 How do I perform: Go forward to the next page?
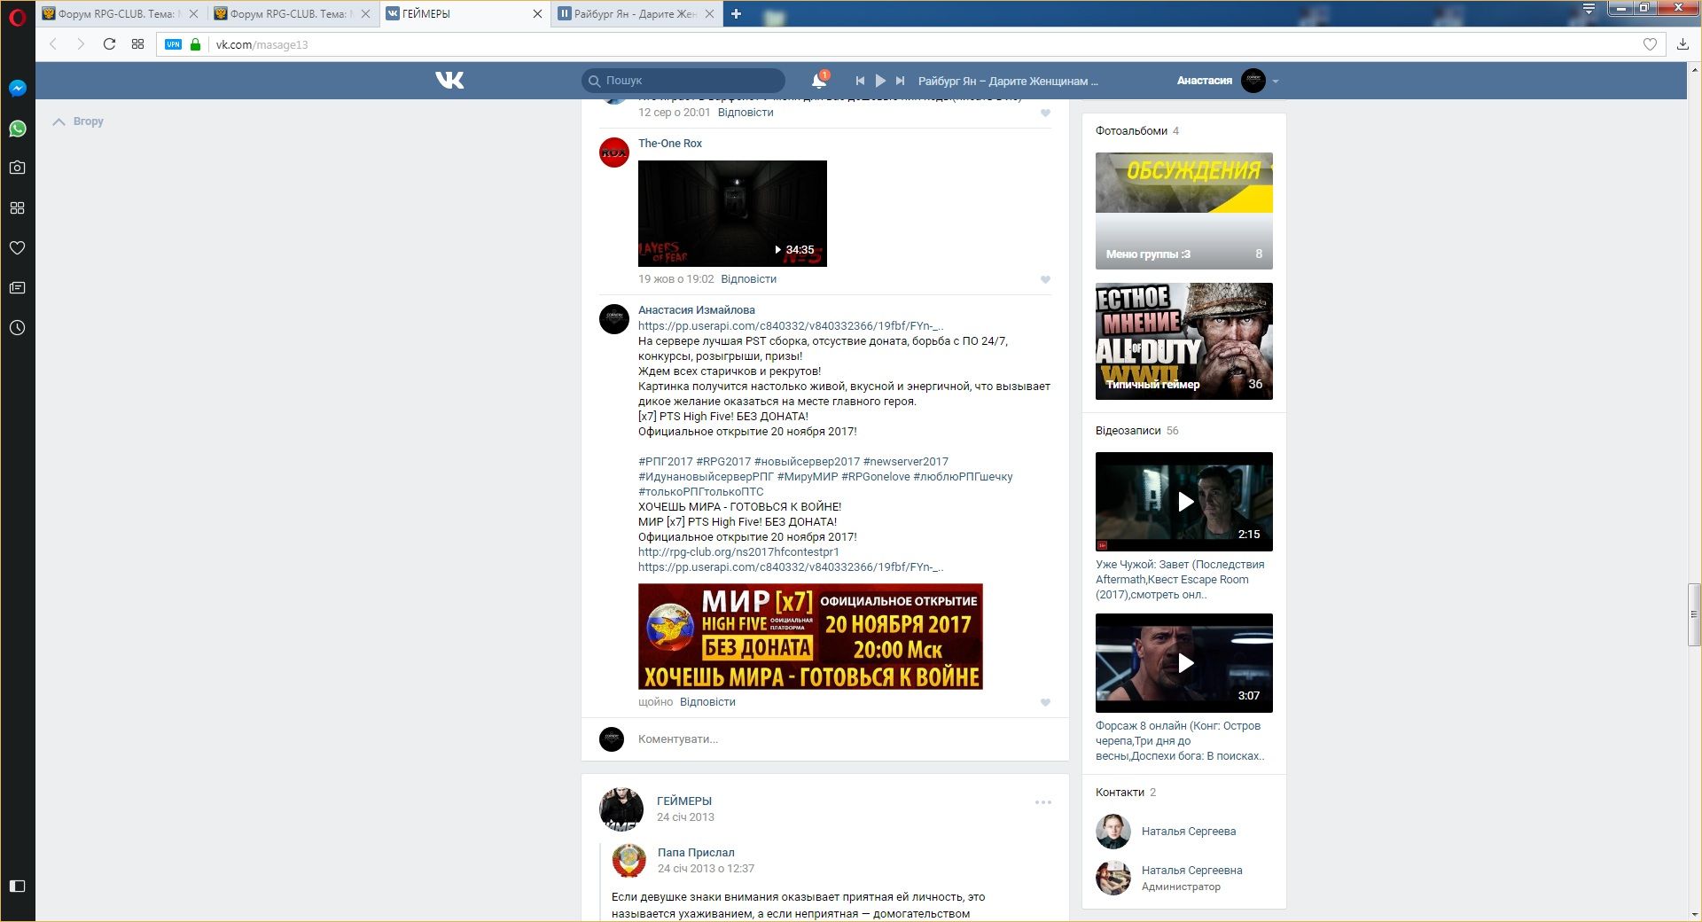pyautogui.click(x=81, y=44)
